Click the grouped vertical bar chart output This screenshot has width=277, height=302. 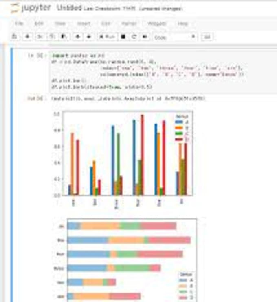click(123, 160)
